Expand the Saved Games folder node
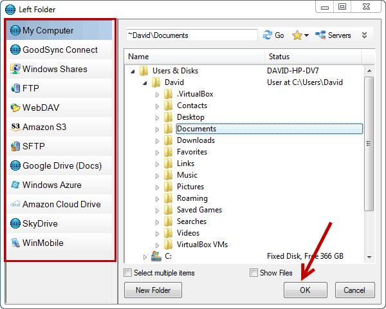The image size is (386, 309). point(158,211)
